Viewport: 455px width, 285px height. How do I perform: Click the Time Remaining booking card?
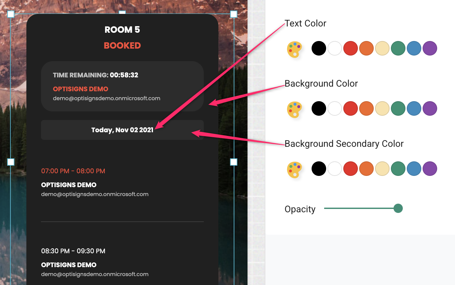[x=122, y=86]
